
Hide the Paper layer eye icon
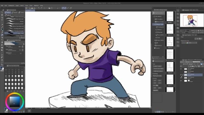coord(181,81)
